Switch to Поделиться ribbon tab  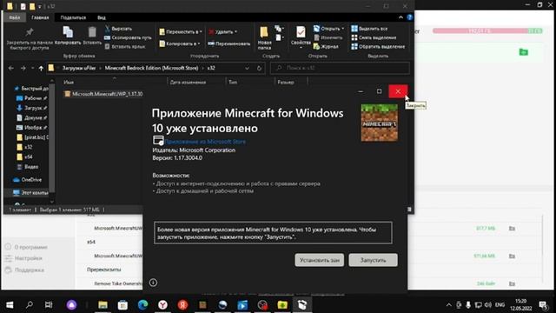point(73,17)
